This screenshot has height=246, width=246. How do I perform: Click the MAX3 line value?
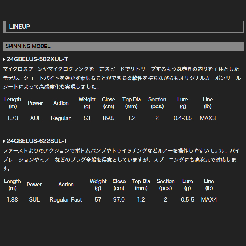click(208, 118)
